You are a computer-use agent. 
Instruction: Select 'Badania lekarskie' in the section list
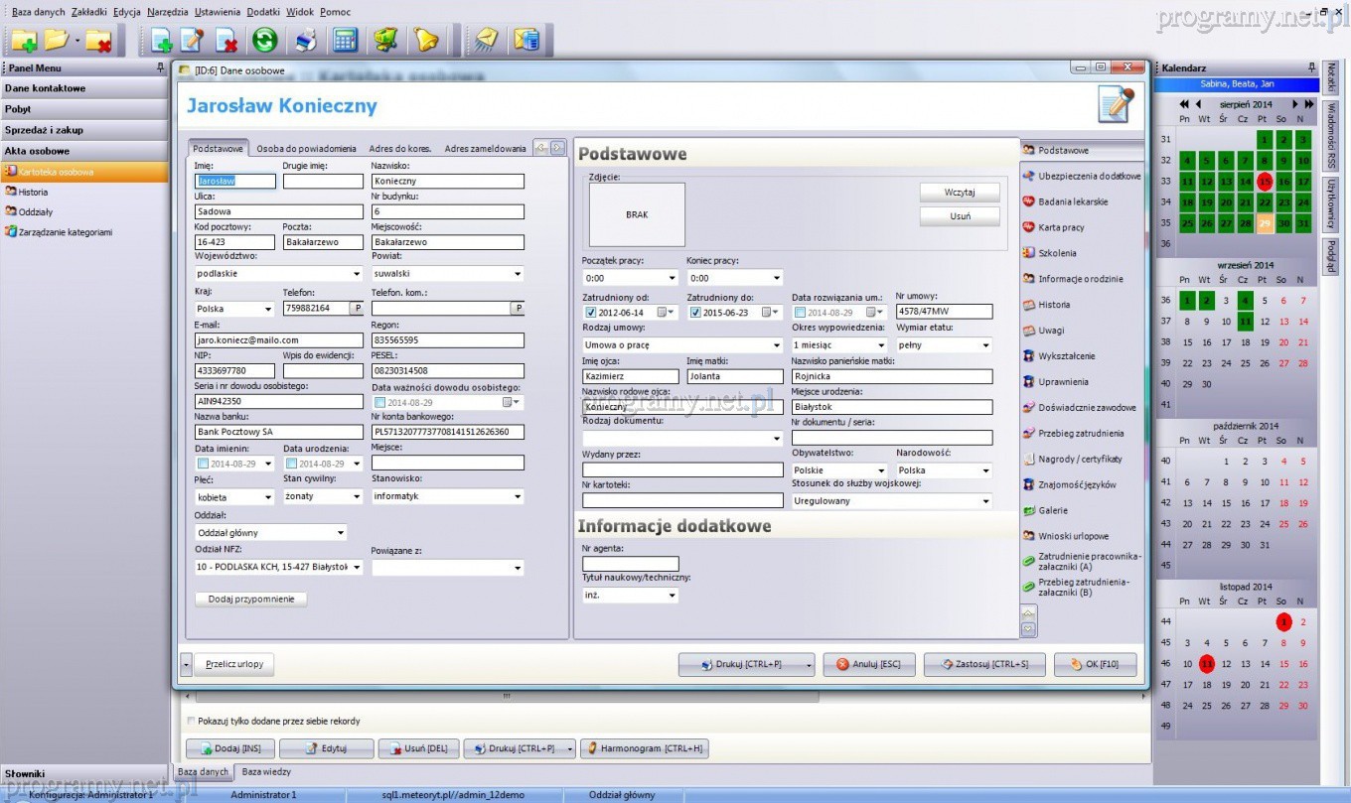coord(1073,201)
